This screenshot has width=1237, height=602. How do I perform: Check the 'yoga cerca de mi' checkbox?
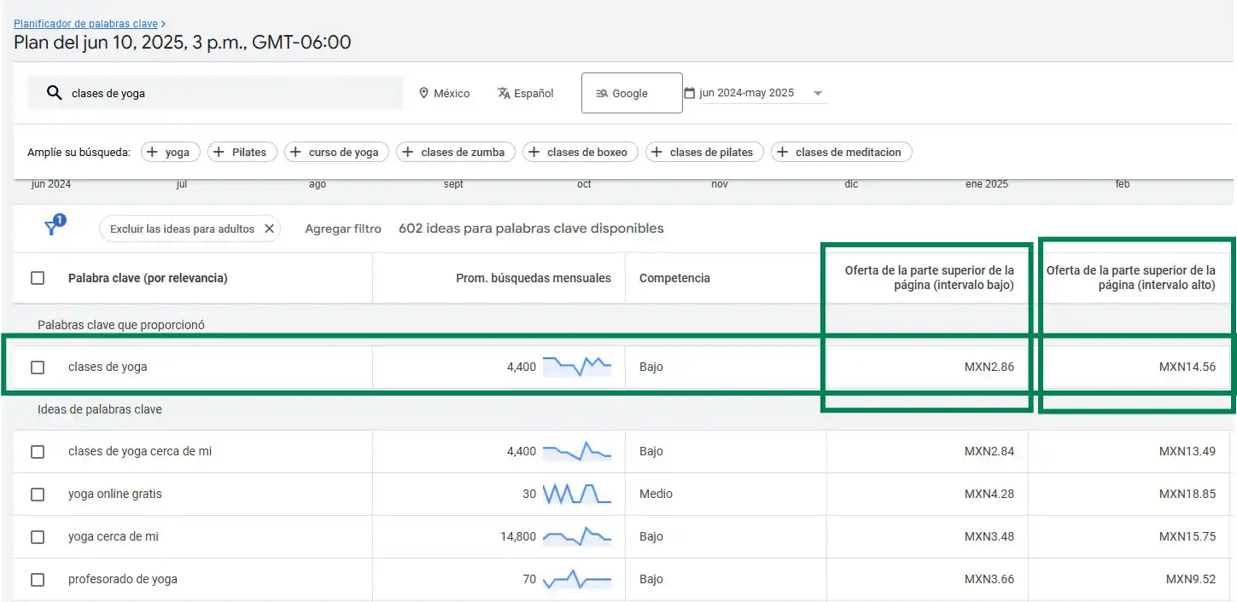(38, 536)
